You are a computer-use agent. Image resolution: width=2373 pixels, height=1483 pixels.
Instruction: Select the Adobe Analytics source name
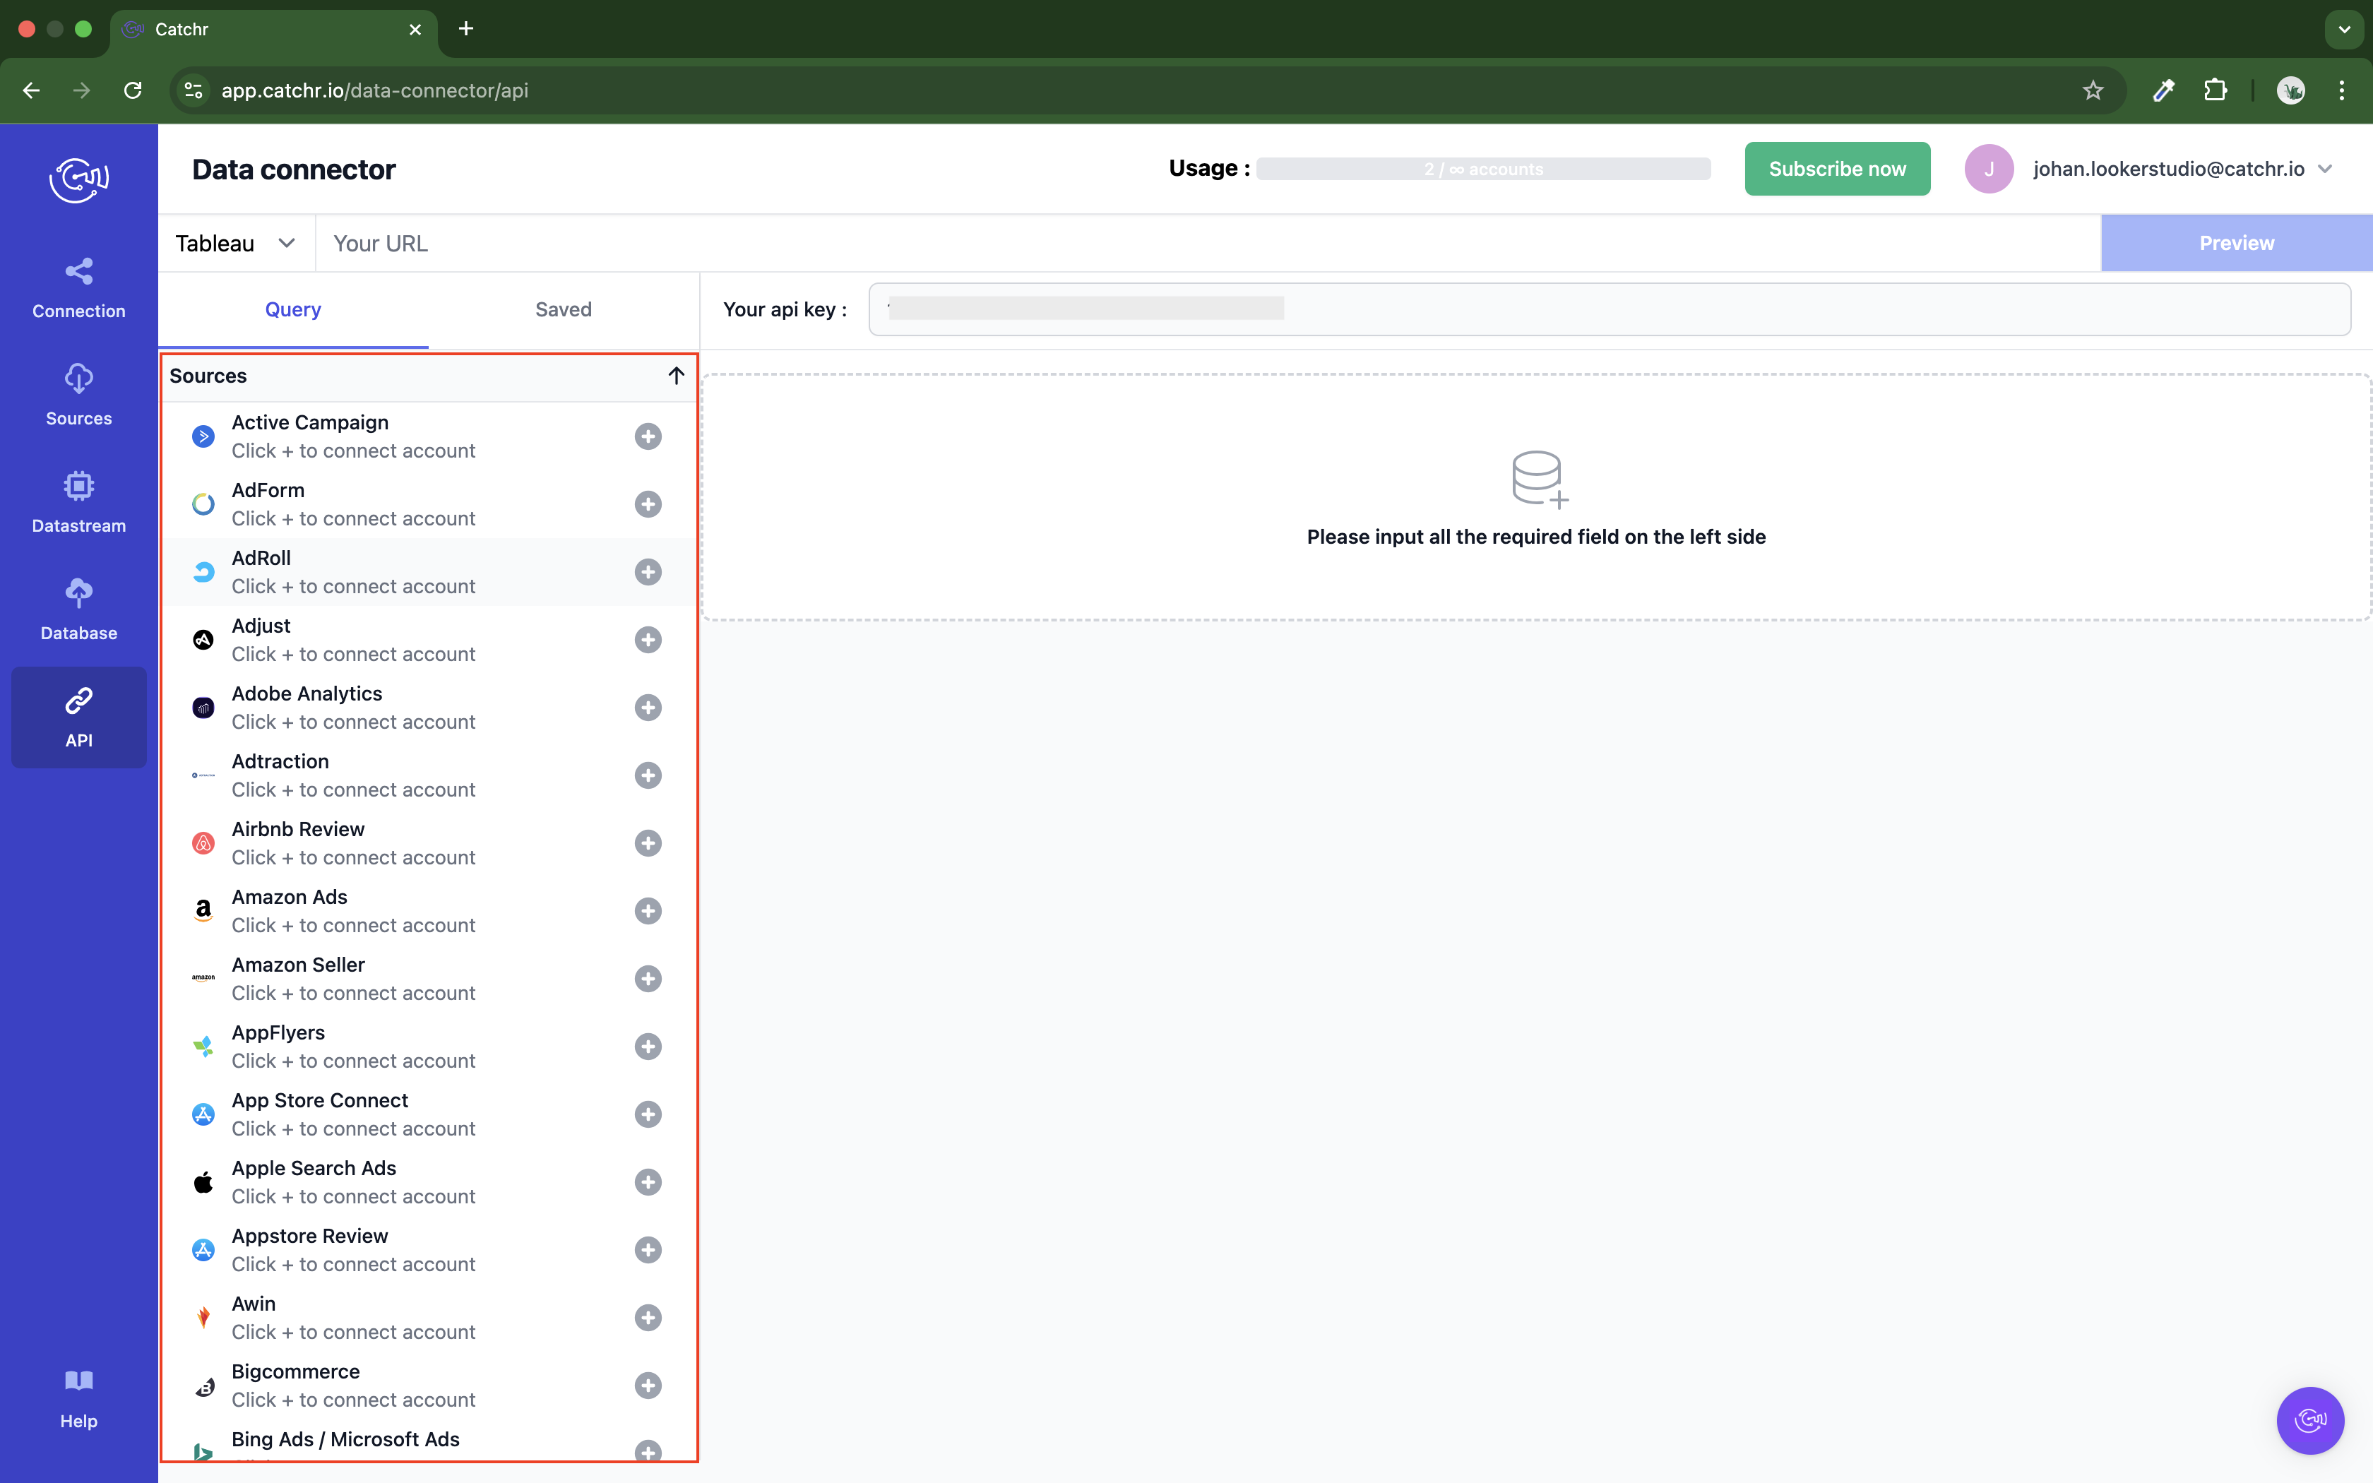point(307,693)
